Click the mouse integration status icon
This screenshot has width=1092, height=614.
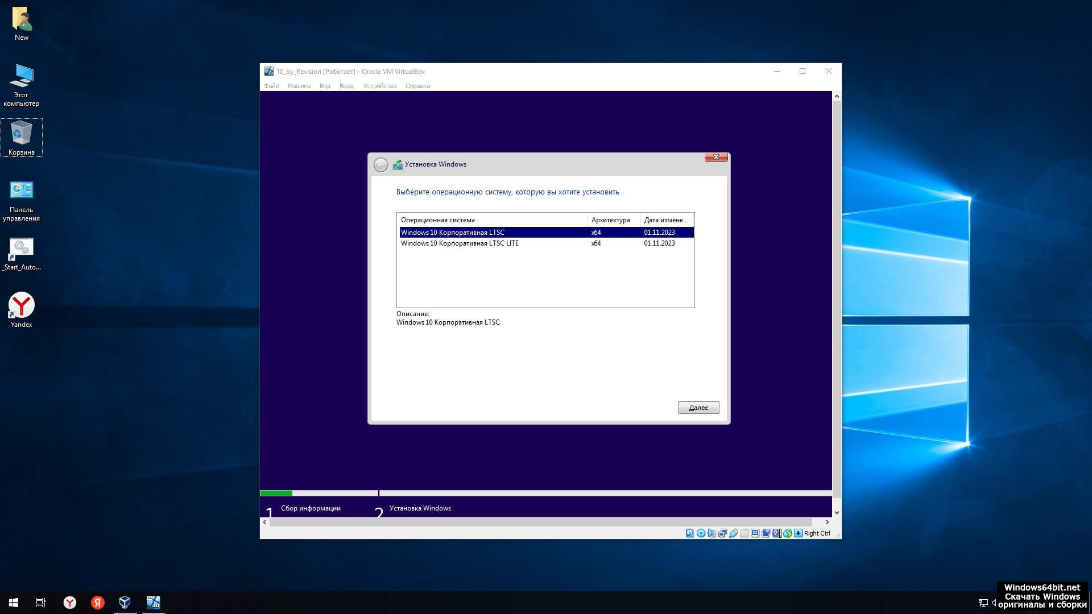click(x=788, y=533)
